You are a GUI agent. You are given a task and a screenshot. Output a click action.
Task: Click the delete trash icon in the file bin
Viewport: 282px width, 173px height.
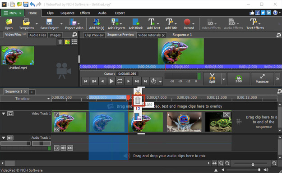[60, 42]
